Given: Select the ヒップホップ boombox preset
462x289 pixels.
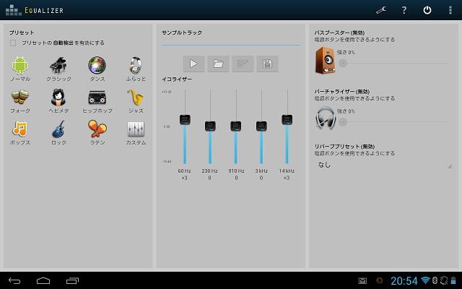Looking at the screenshot, I should [97, 98].
